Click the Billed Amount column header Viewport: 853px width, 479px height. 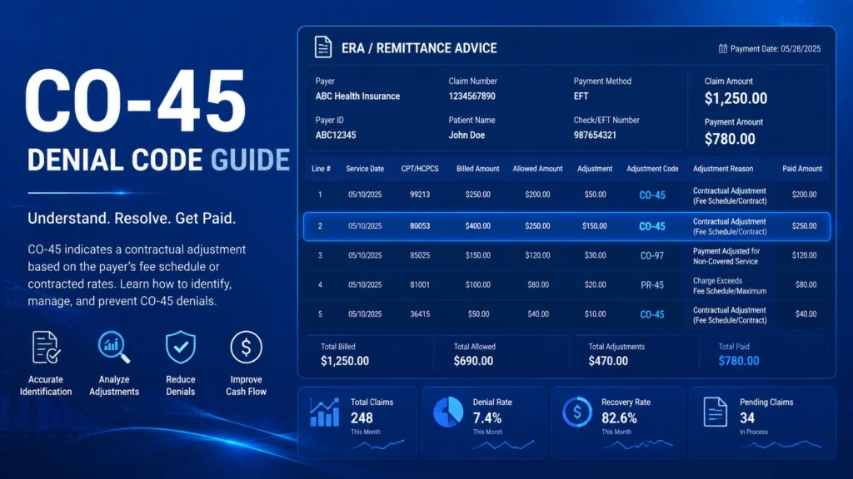click(477, 169)
